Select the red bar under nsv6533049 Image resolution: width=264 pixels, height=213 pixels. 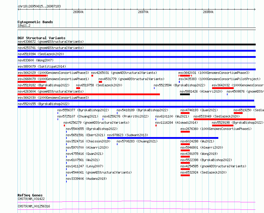click(225, 119)
